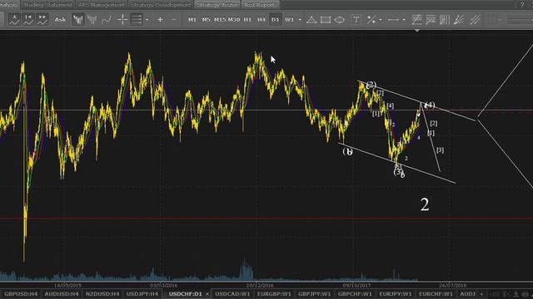Open the trend line tool dropdown

(380, 20)
